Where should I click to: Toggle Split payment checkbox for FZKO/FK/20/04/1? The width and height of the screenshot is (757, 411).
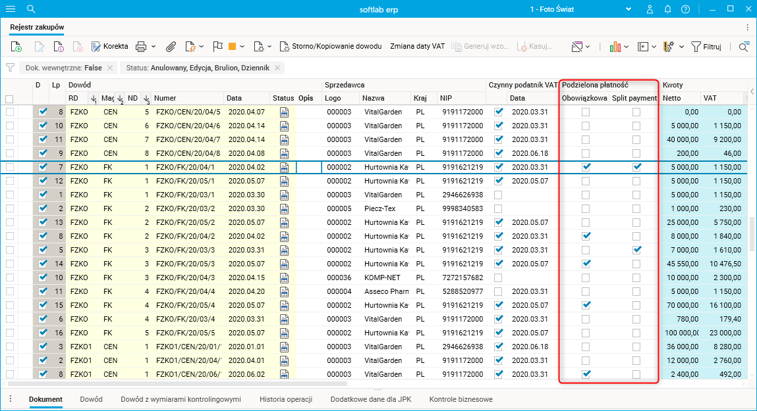(636, 167)
